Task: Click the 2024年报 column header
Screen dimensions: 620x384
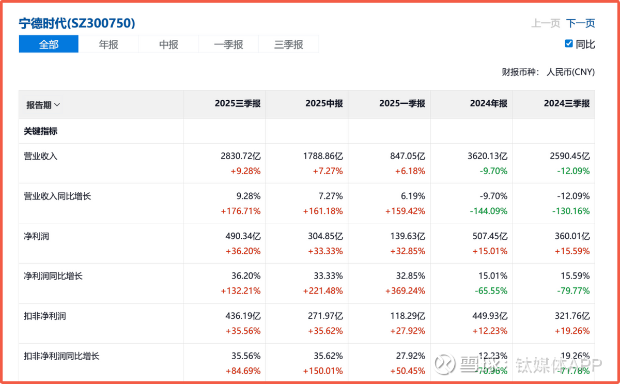Action: (x=488, y=104)
